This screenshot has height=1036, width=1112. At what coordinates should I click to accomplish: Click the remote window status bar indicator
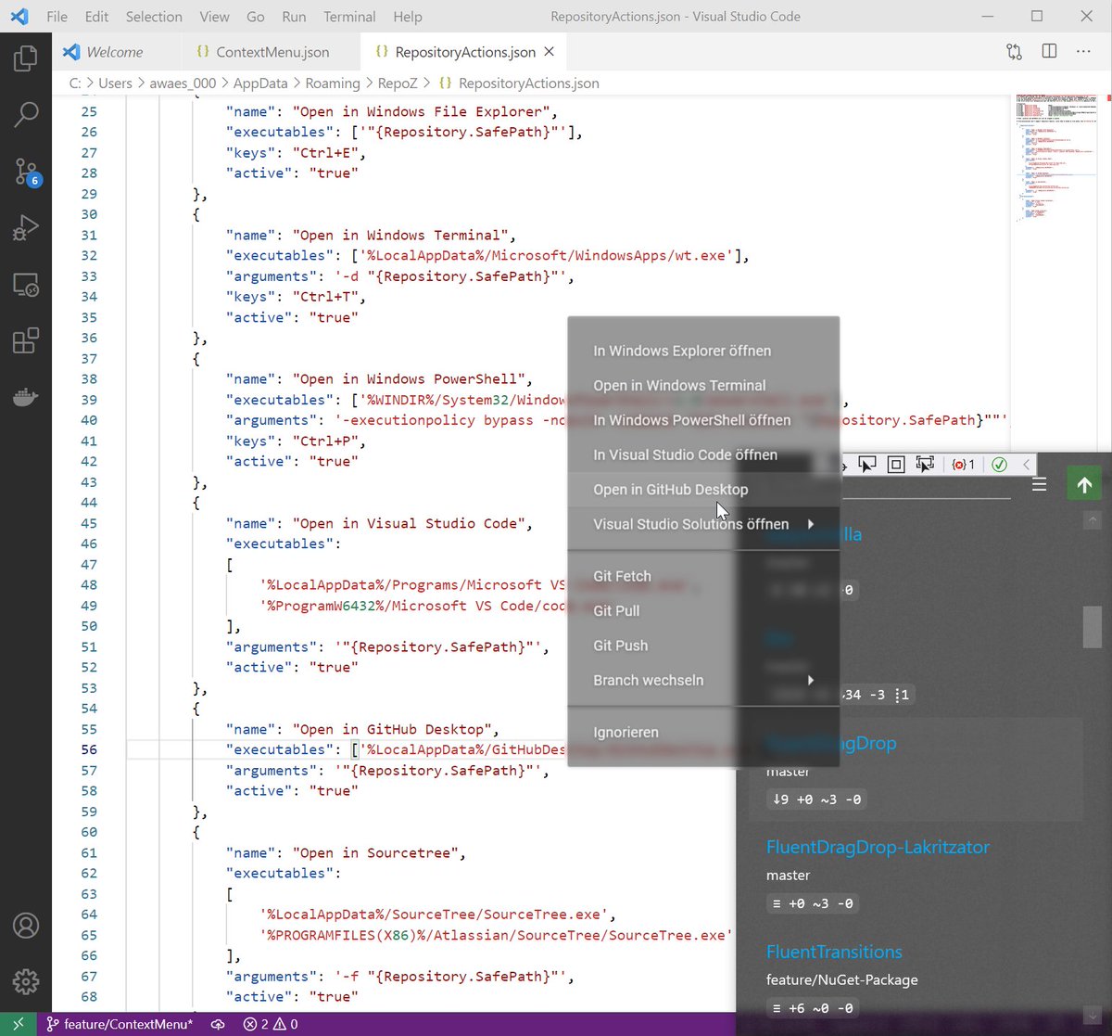[x=19, y=1024]
